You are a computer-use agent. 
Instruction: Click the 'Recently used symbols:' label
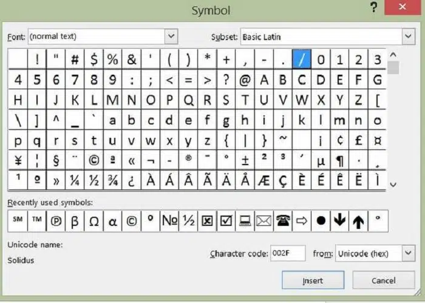point(50,202)
